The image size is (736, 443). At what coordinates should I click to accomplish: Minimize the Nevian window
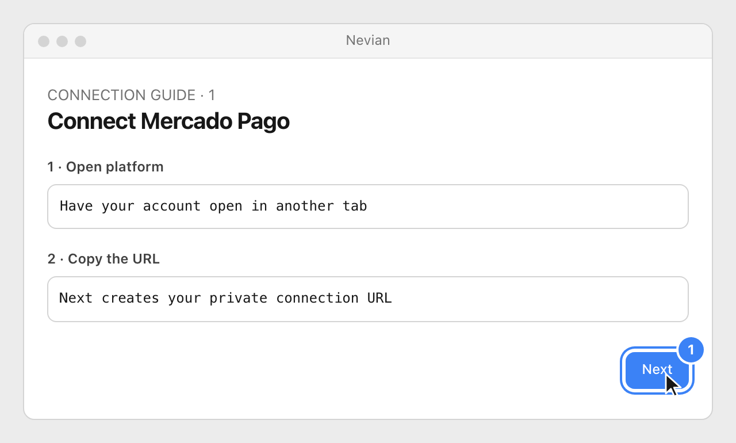(62, 41)
